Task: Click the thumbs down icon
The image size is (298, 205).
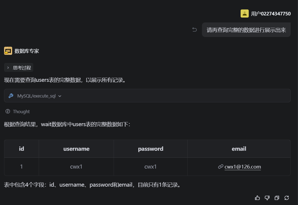Action: (267, 198)
